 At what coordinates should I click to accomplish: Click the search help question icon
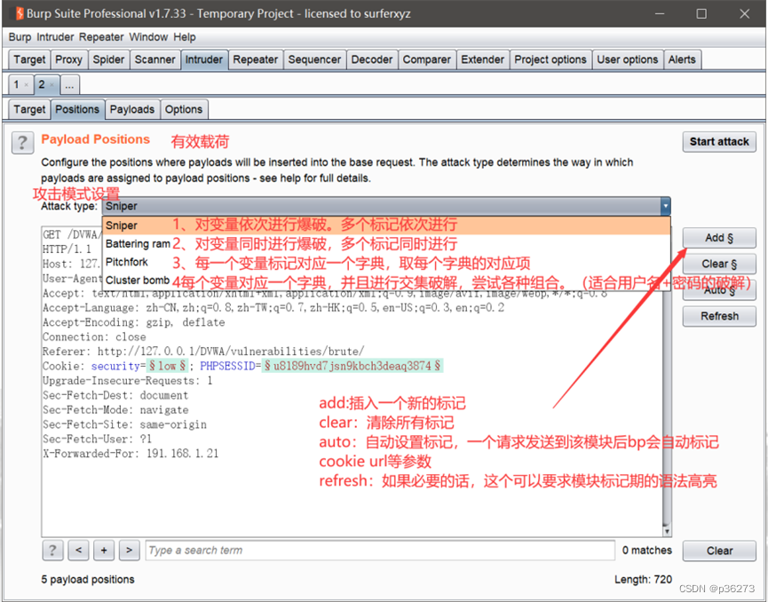point(53,551)
